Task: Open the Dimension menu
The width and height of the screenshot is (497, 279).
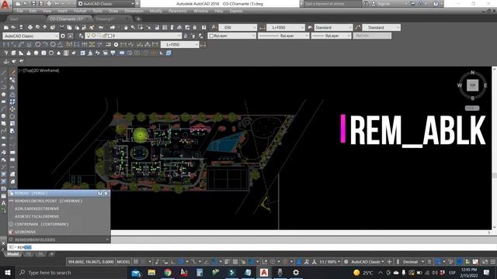Action: tap(134, 11)
